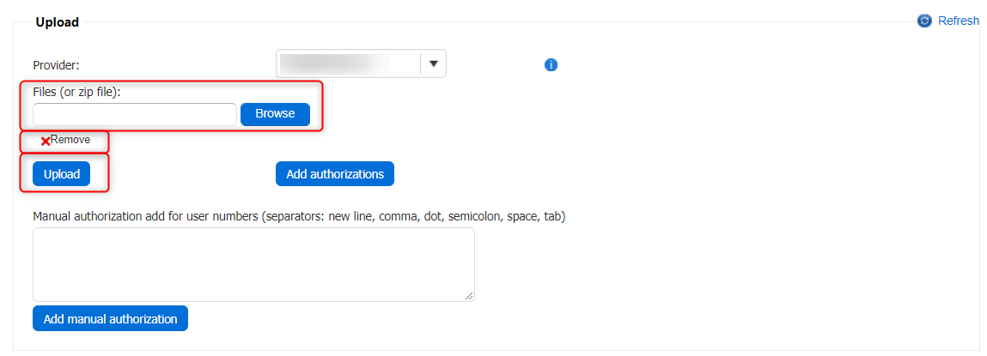Click the Refresh link text
This screenshot has width=987, height=356.
coord(958,21)
